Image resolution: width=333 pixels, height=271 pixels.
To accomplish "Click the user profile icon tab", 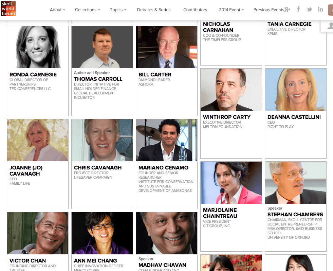I will coord(328,26).
